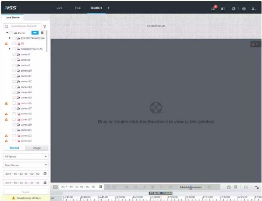262x201 pixels.
Task: Toggle fullscreen with expand arrows icon
Action: [x=257, y=187]
